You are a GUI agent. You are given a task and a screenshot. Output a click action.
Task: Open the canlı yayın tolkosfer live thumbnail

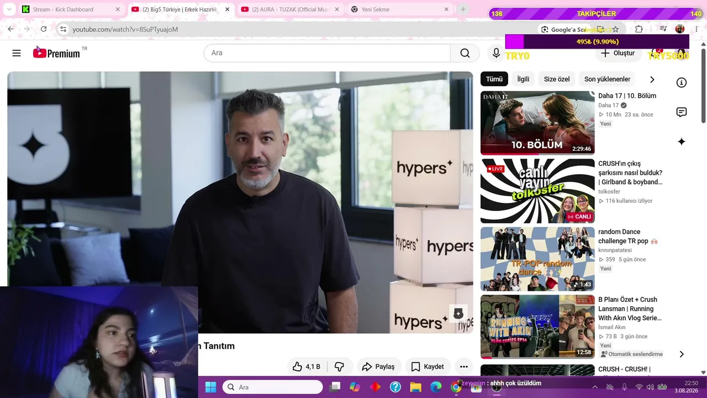(x=537, y=191)
